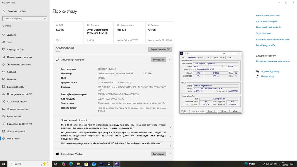
Task: Click CPU-Z taskbar icon
Action: click(x=116, y=164)
